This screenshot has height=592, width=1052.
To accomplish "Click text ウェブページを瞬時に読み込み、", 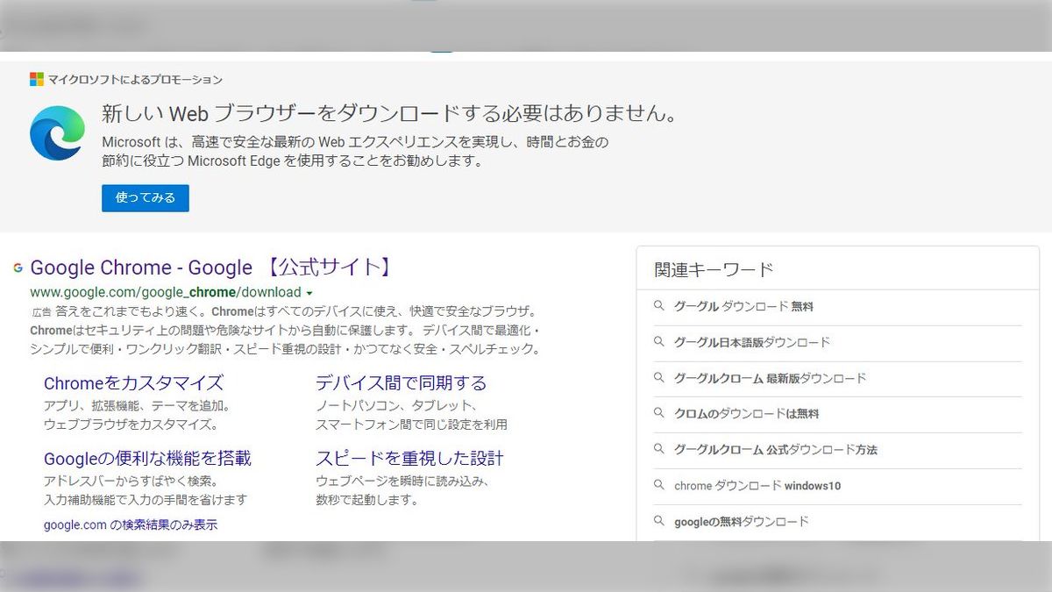I will tap(402, 481).
